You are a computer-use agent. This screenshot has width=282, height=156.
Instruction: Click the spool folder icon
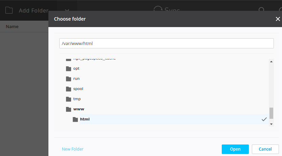point(68,89)
